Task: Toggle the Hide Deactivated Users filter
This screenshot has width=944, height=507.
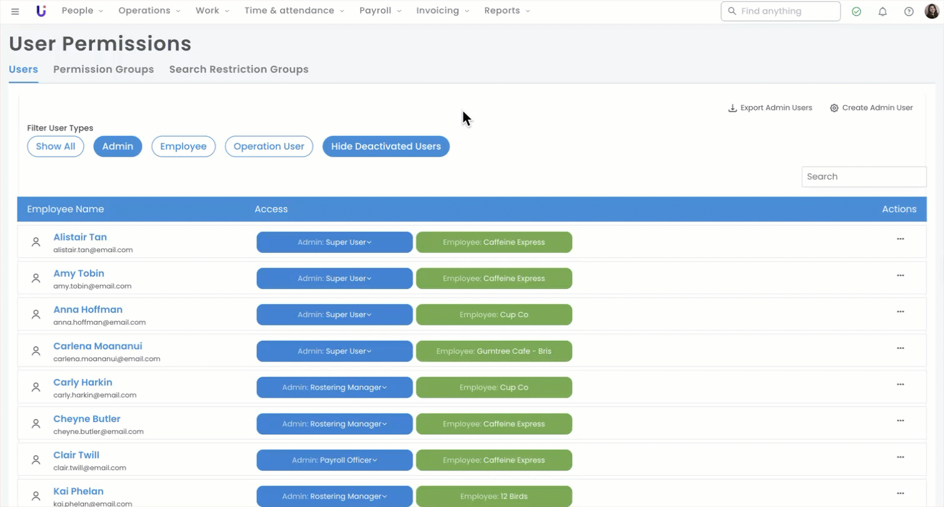Action: [386, 147]
